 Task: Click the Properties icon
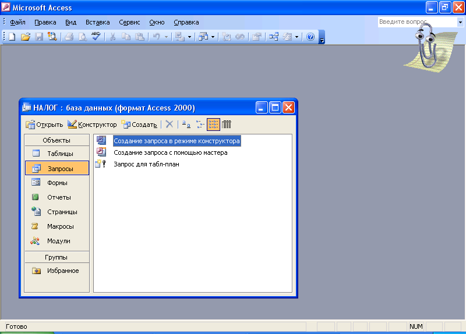point(256,37)
